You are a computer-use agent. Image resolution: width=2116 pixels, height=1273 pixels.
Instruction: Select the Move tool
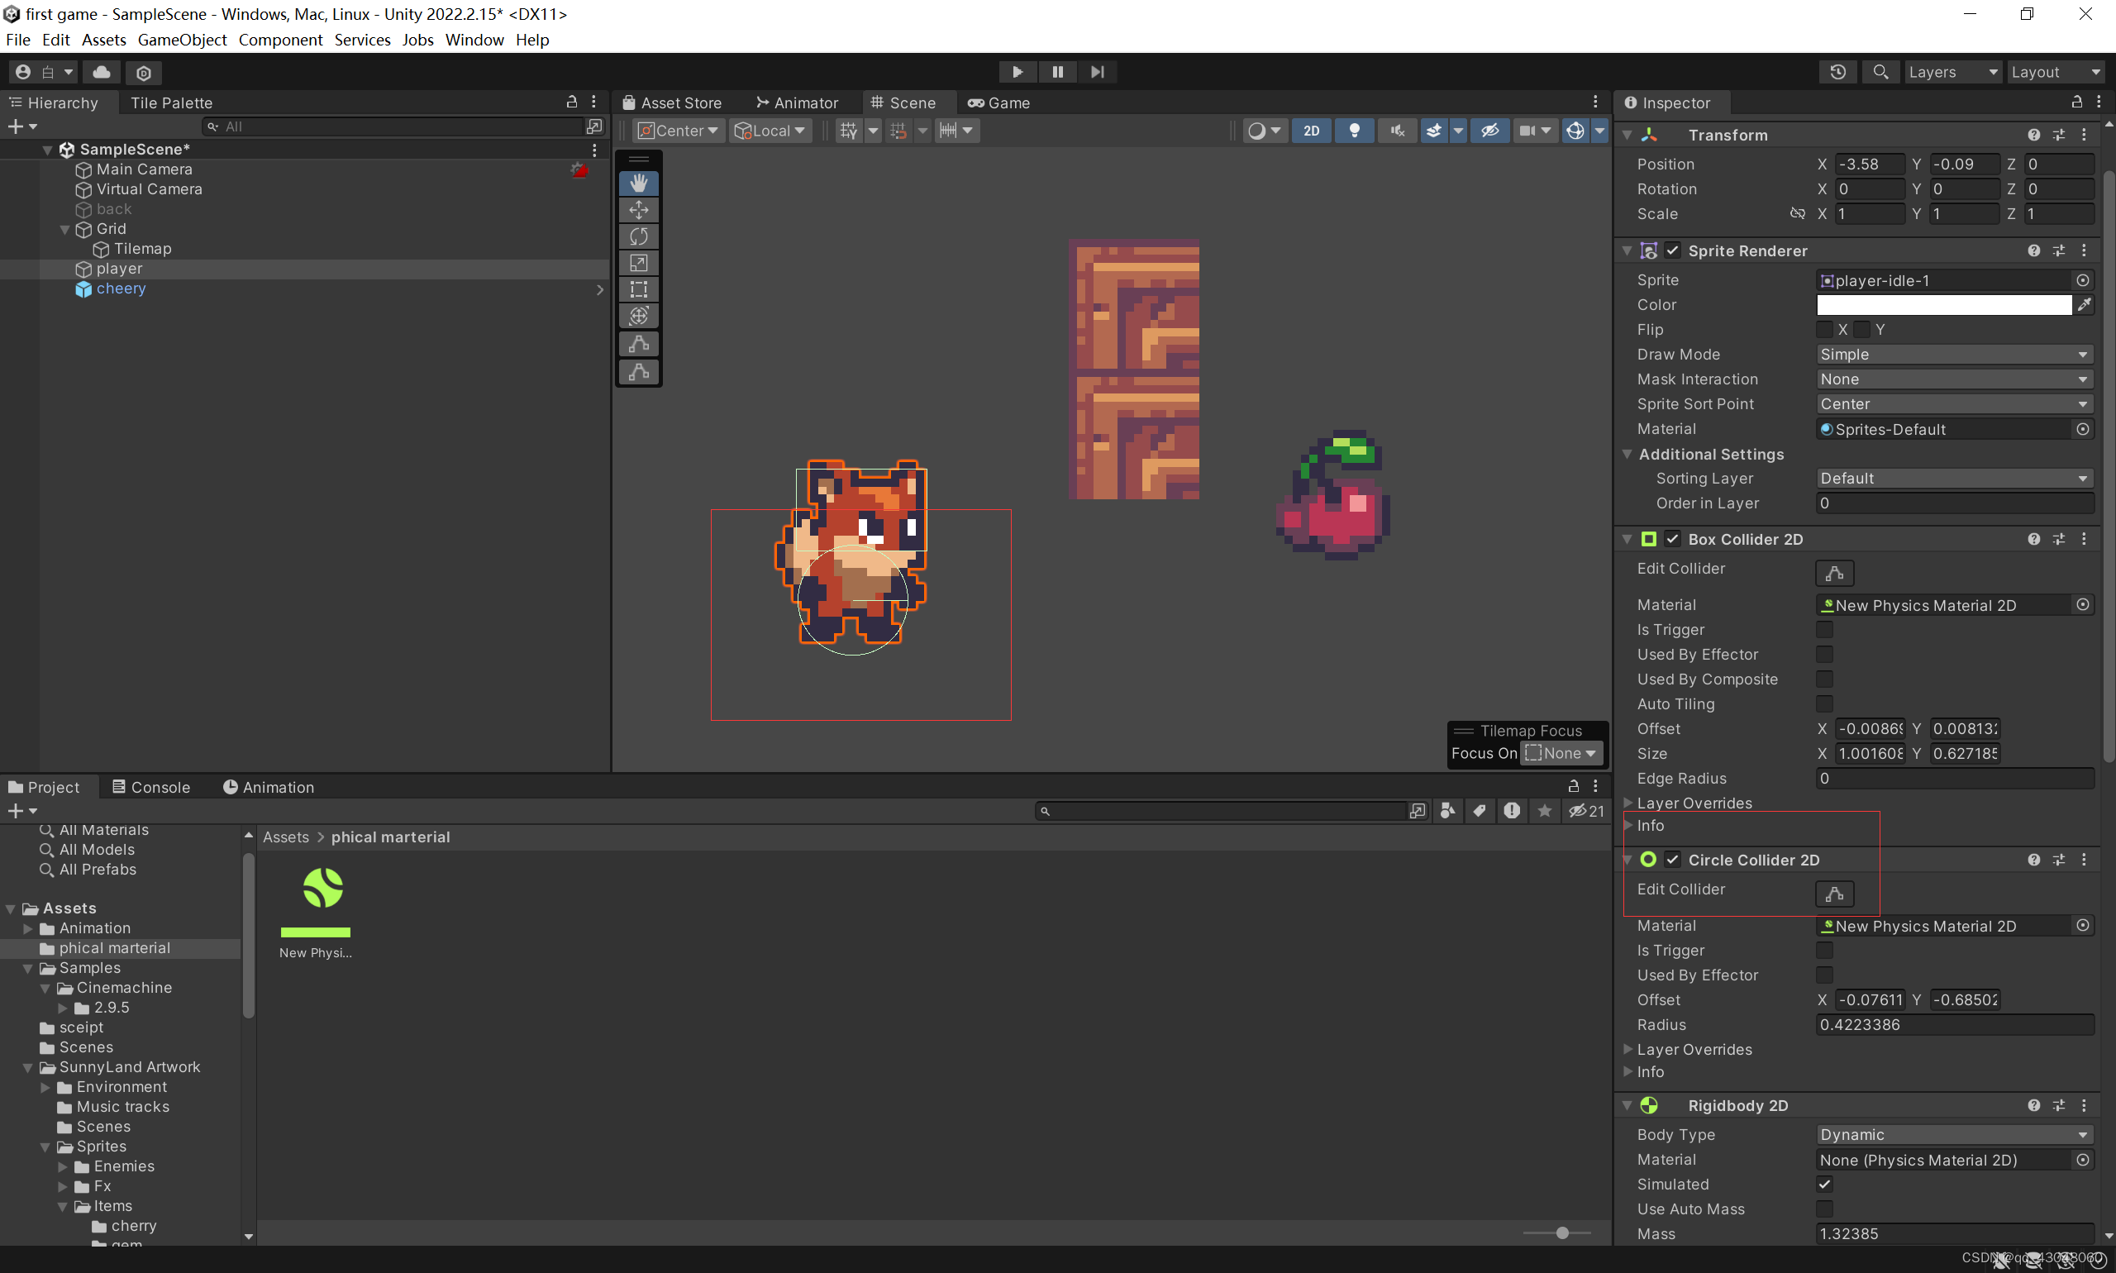(x=638, y=209)
